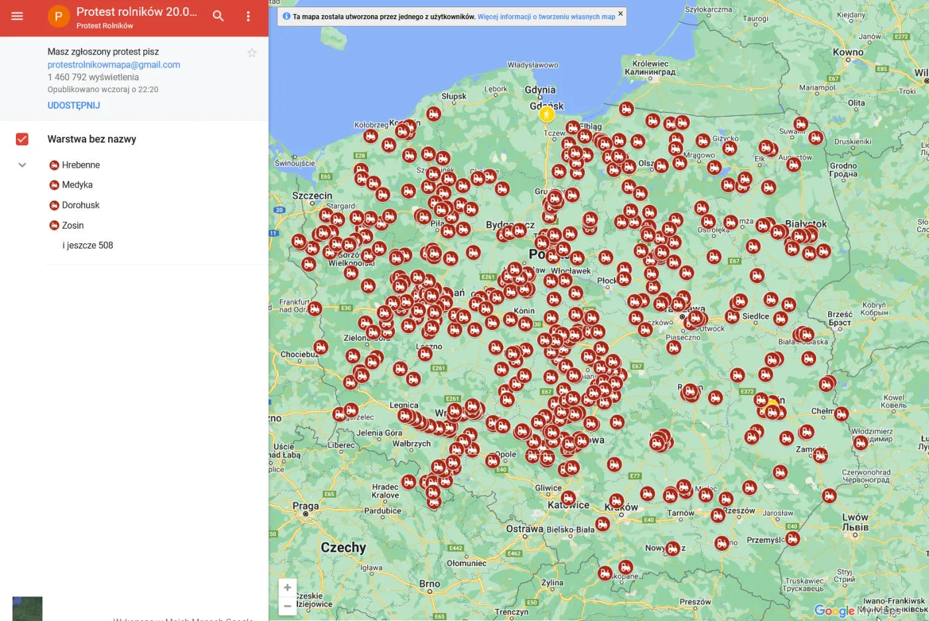
Task: Open the hamburger navigation menu
Action: coord(17,17)
